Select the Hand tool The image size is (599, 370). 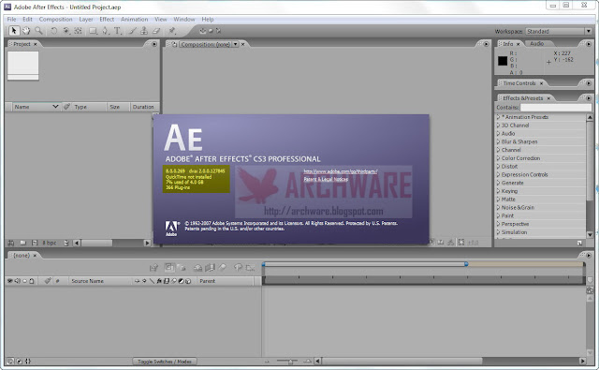pos(26,31)
